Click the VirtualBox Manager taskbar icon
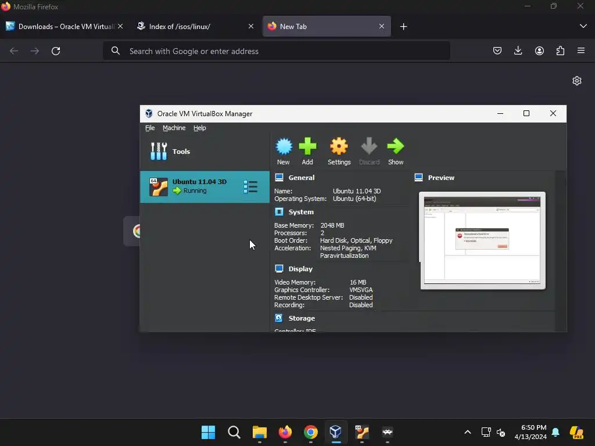This screenshot has width=595, height=446. point(336,432)
